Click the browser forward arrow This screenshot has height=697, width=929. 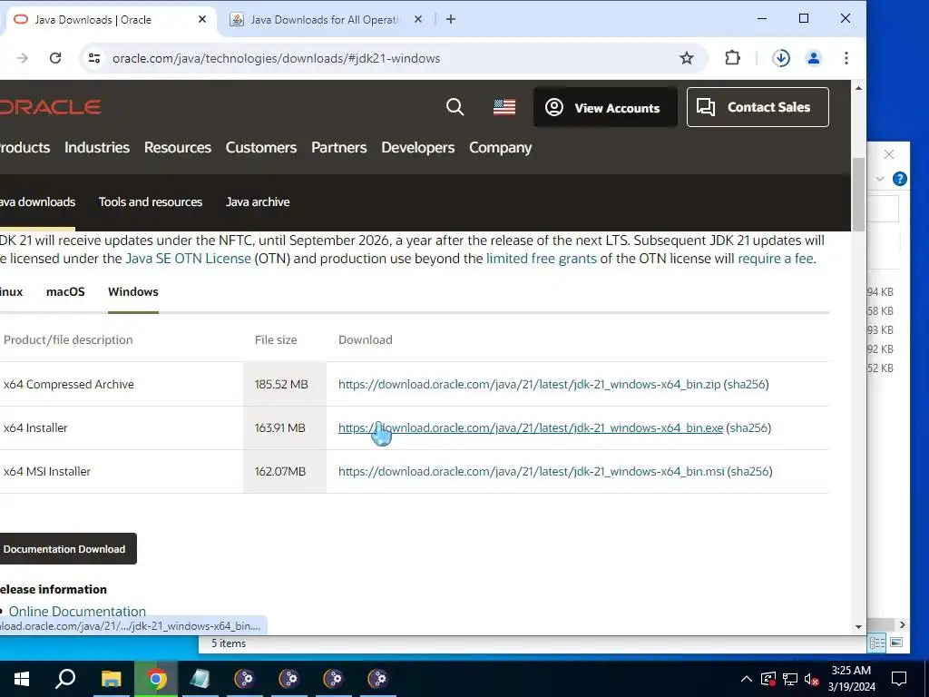[23, 58]
